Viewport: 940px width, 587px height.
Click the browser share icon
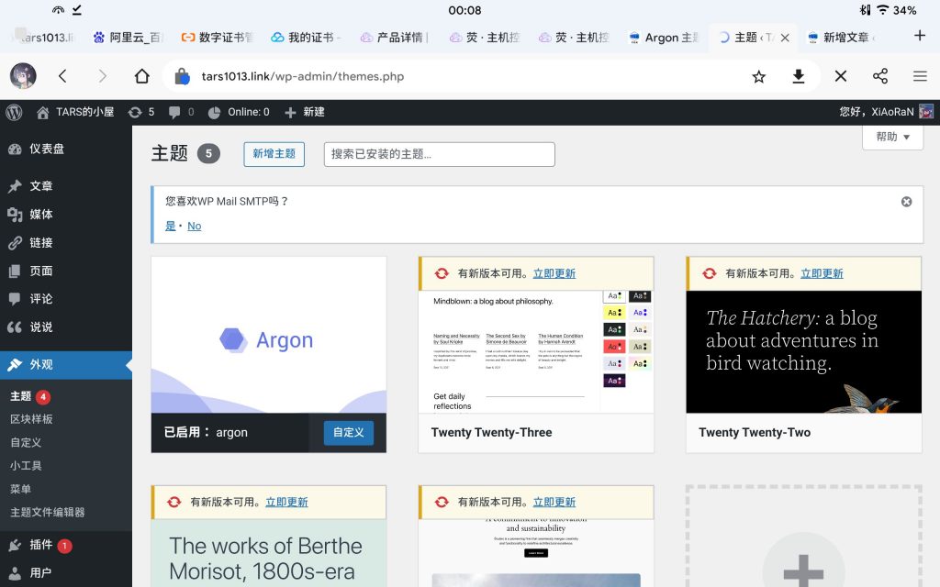[879, 76]
